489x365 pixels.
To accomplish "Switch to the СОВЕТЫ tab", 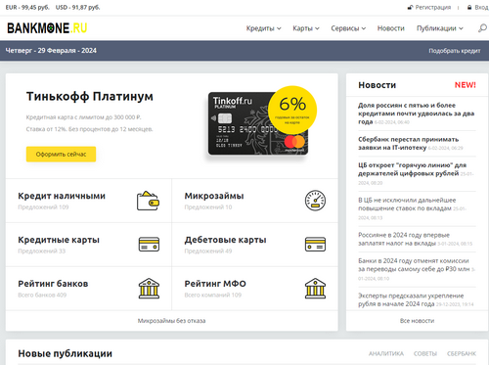I will point(425,353).
